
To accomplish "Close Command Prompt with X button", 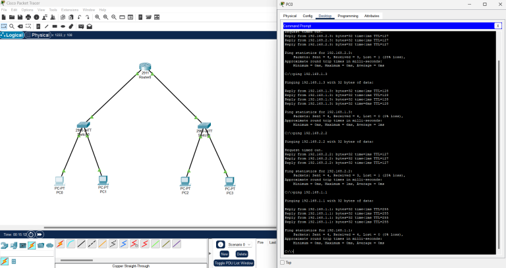I will coord(498,26).
